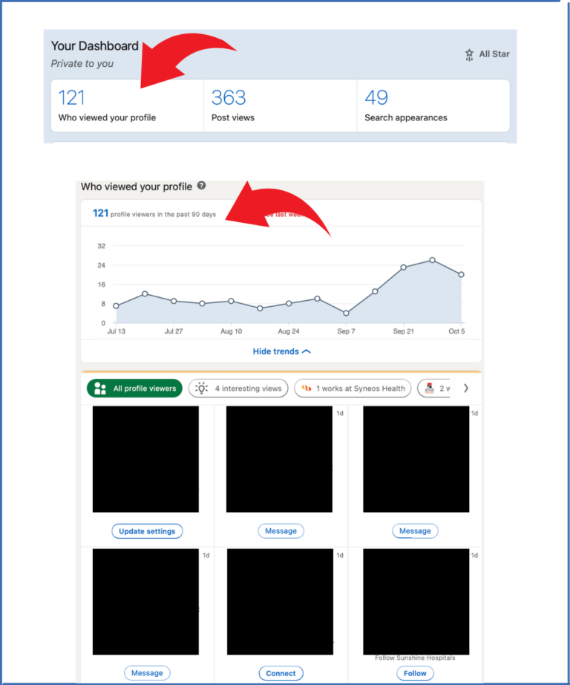Open the top left redacted viewer thumbnail

145,459
